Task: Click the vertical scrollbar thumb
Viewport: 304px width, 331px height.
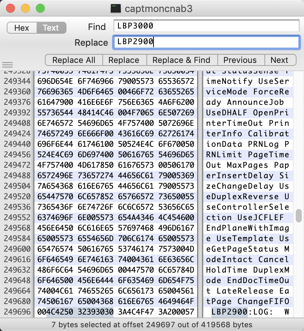Action: coord(298,216)
